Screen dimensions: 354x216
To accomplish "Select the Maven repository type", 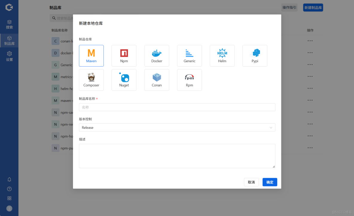I will (91, 56).
